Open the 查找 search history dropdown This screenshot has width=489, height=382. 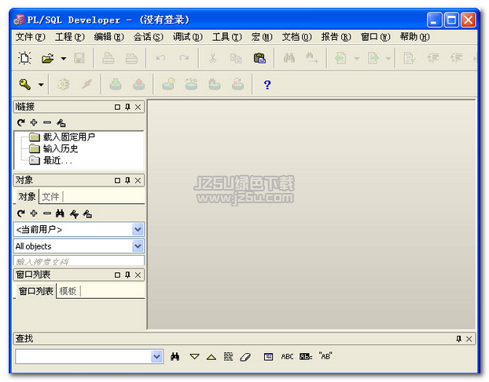point(157,356)
